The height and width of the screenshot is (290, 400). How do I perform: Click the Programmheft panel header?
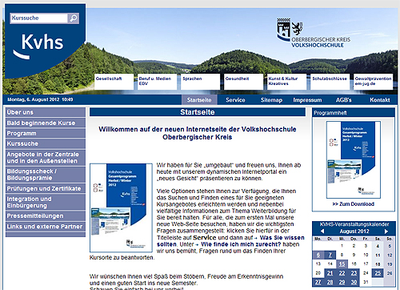[x=354, y=113]
